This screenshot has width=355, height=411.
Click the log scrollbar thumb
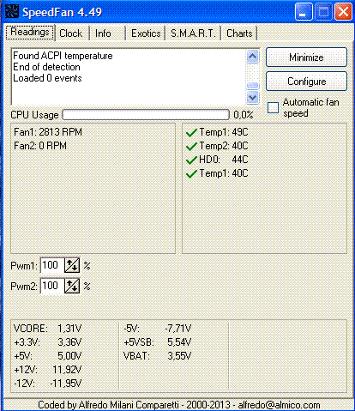click(252, 86)
